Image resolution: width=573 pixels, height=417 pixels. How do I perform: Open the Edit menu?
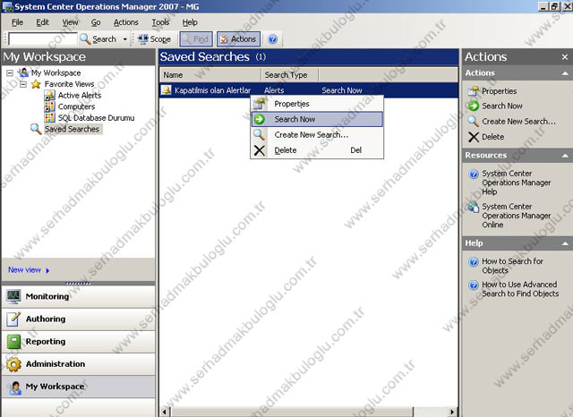[x=42, y=22]
